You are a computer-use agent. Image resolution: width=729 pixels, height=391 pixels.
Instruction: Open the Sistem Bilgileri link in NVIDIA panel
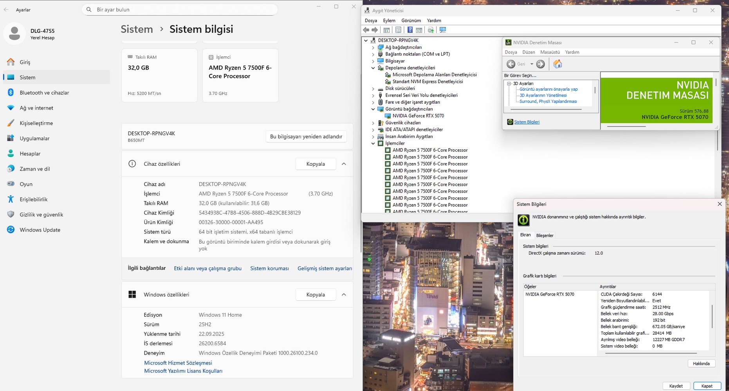point(527,122)
